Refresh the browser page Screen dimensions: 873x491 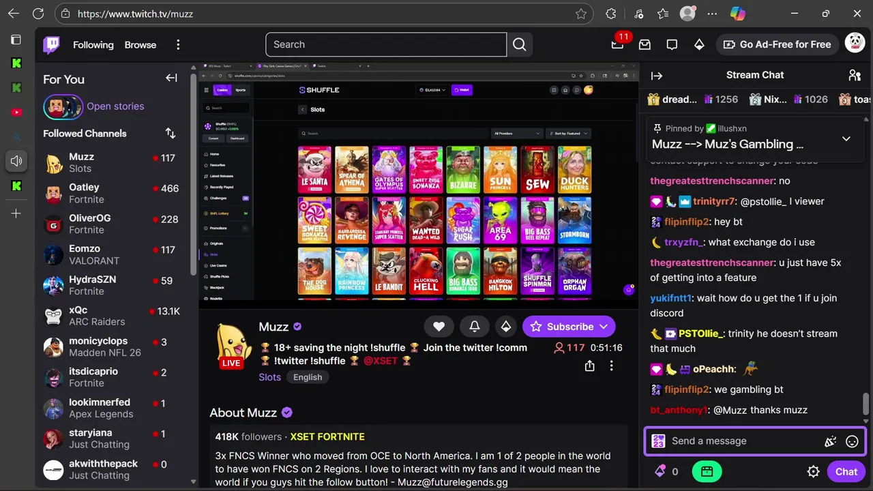(38, 14)
